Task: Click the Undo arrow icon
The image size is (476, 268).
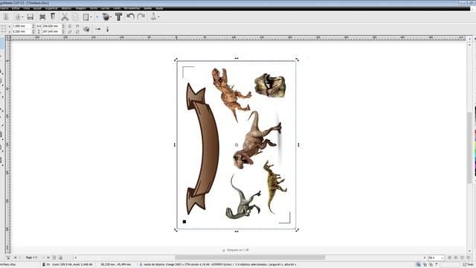Action: point(131,16)
